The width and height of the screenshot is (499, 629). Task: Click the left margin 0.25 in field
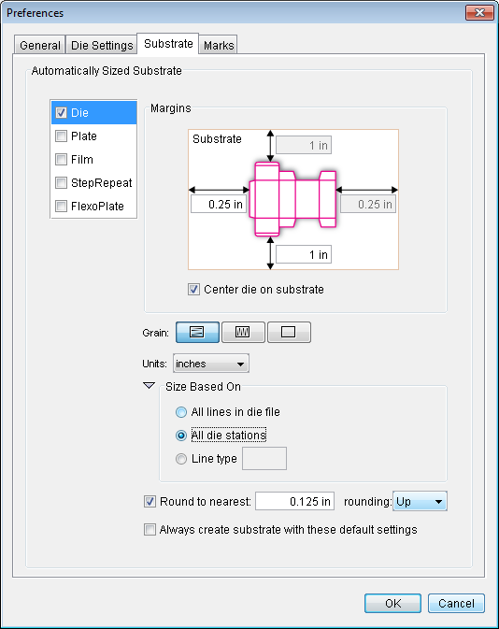[219, 204]
